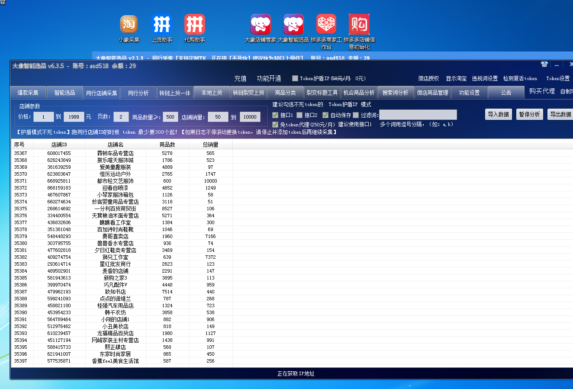Switch to the 爆款采集 tab

click(x=28, y=93)
